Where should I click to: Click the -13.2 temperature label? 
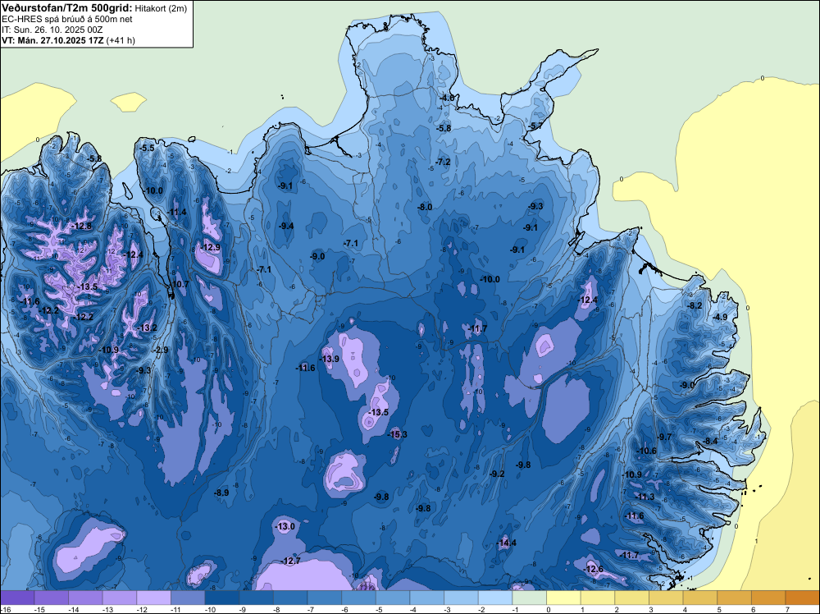point(147,328)
